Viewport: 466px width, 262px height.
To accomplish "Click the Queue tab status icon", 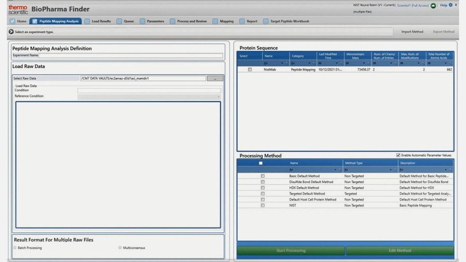I will point(119,21).
